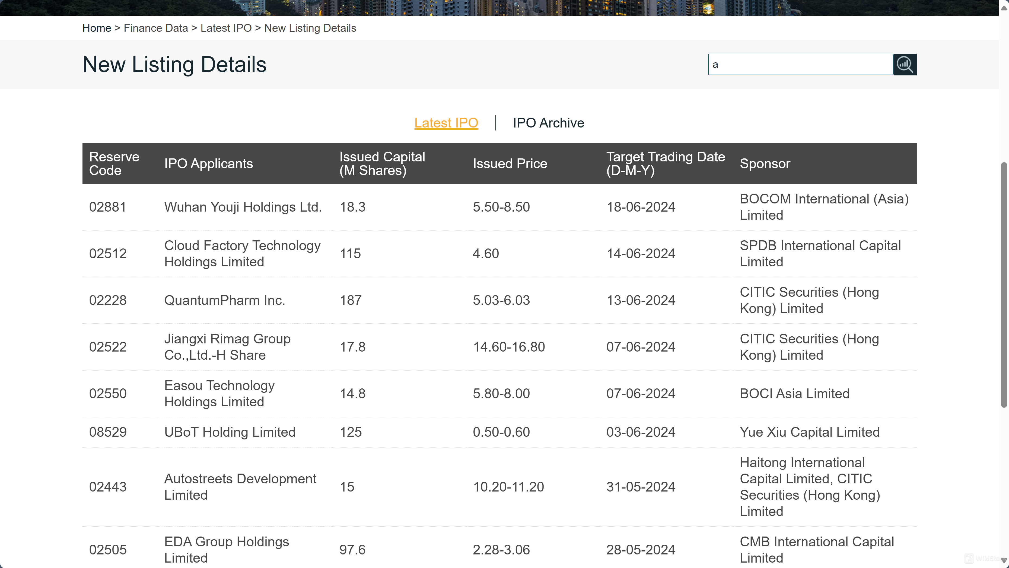Screen dimensions: 1009x568
Task: Click trading date 03-06-2024
Action: [641, 432]
